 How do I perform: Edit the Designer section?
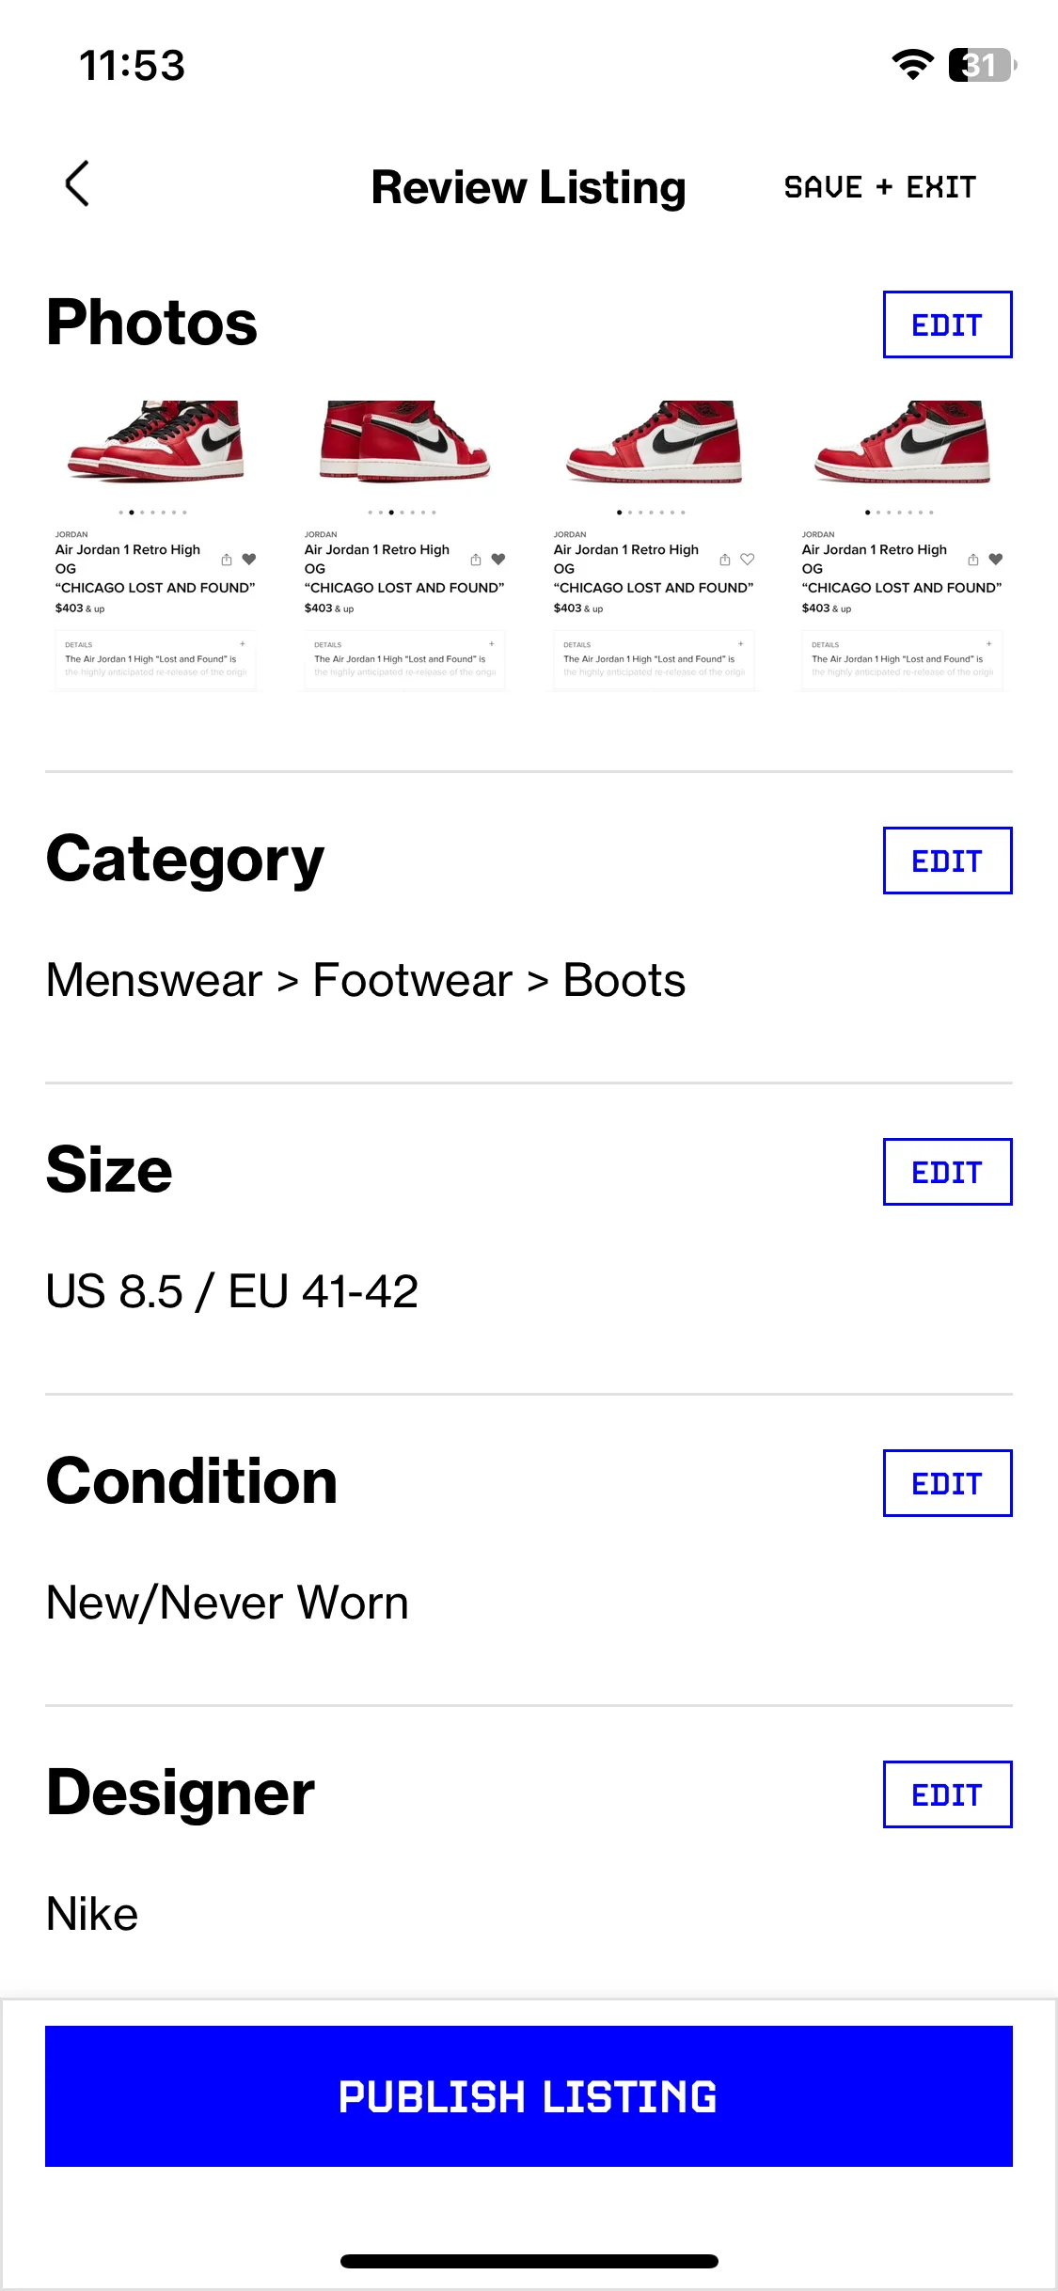click(x=947, y=1794)
